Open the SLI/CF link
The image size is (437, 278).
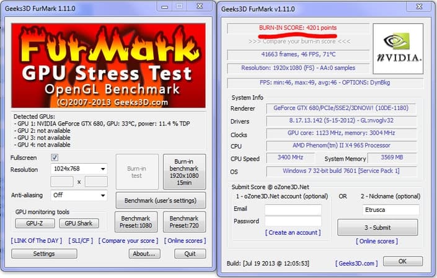[x=81, y=241]
